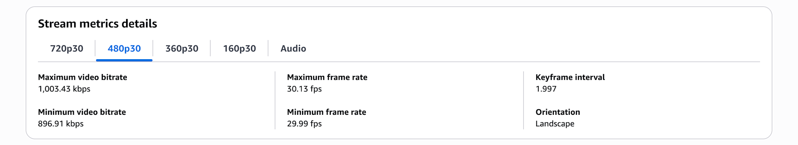Click the Minimum frame rate label
The width and height of the screenshot is (798, 145).
click(x=326, y=112)
